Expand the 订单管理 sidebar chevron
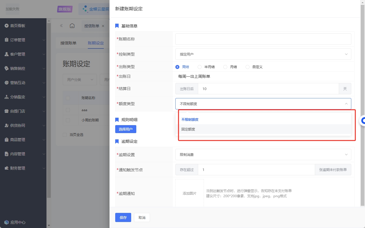 coord(44,40)
